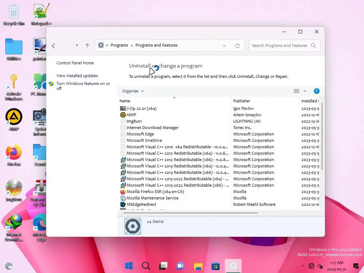Expand the view options dropdown arrow
This screenshot has height=273, width=364.
(x=305, y=91)
